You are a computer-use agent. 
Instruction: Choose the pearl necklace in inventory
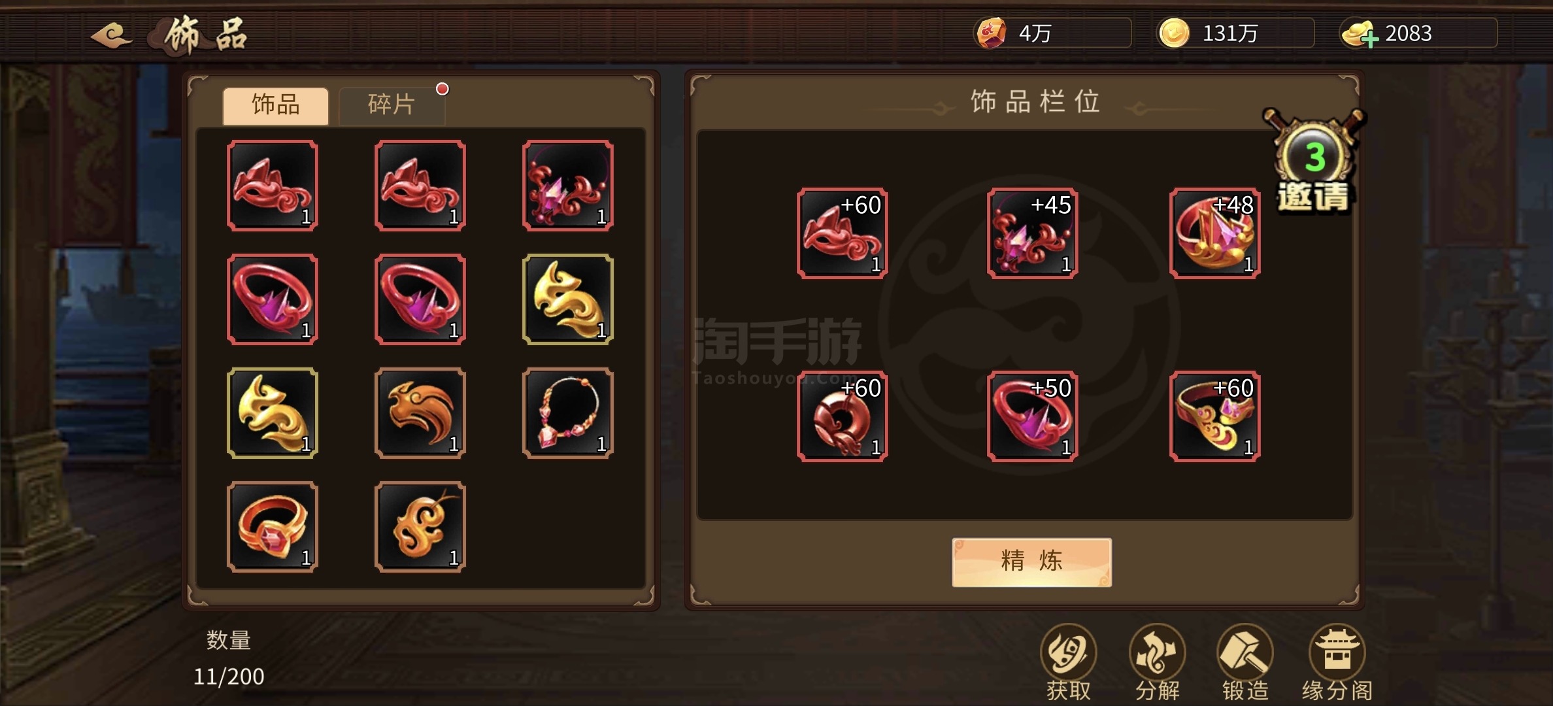coord(567,413)
